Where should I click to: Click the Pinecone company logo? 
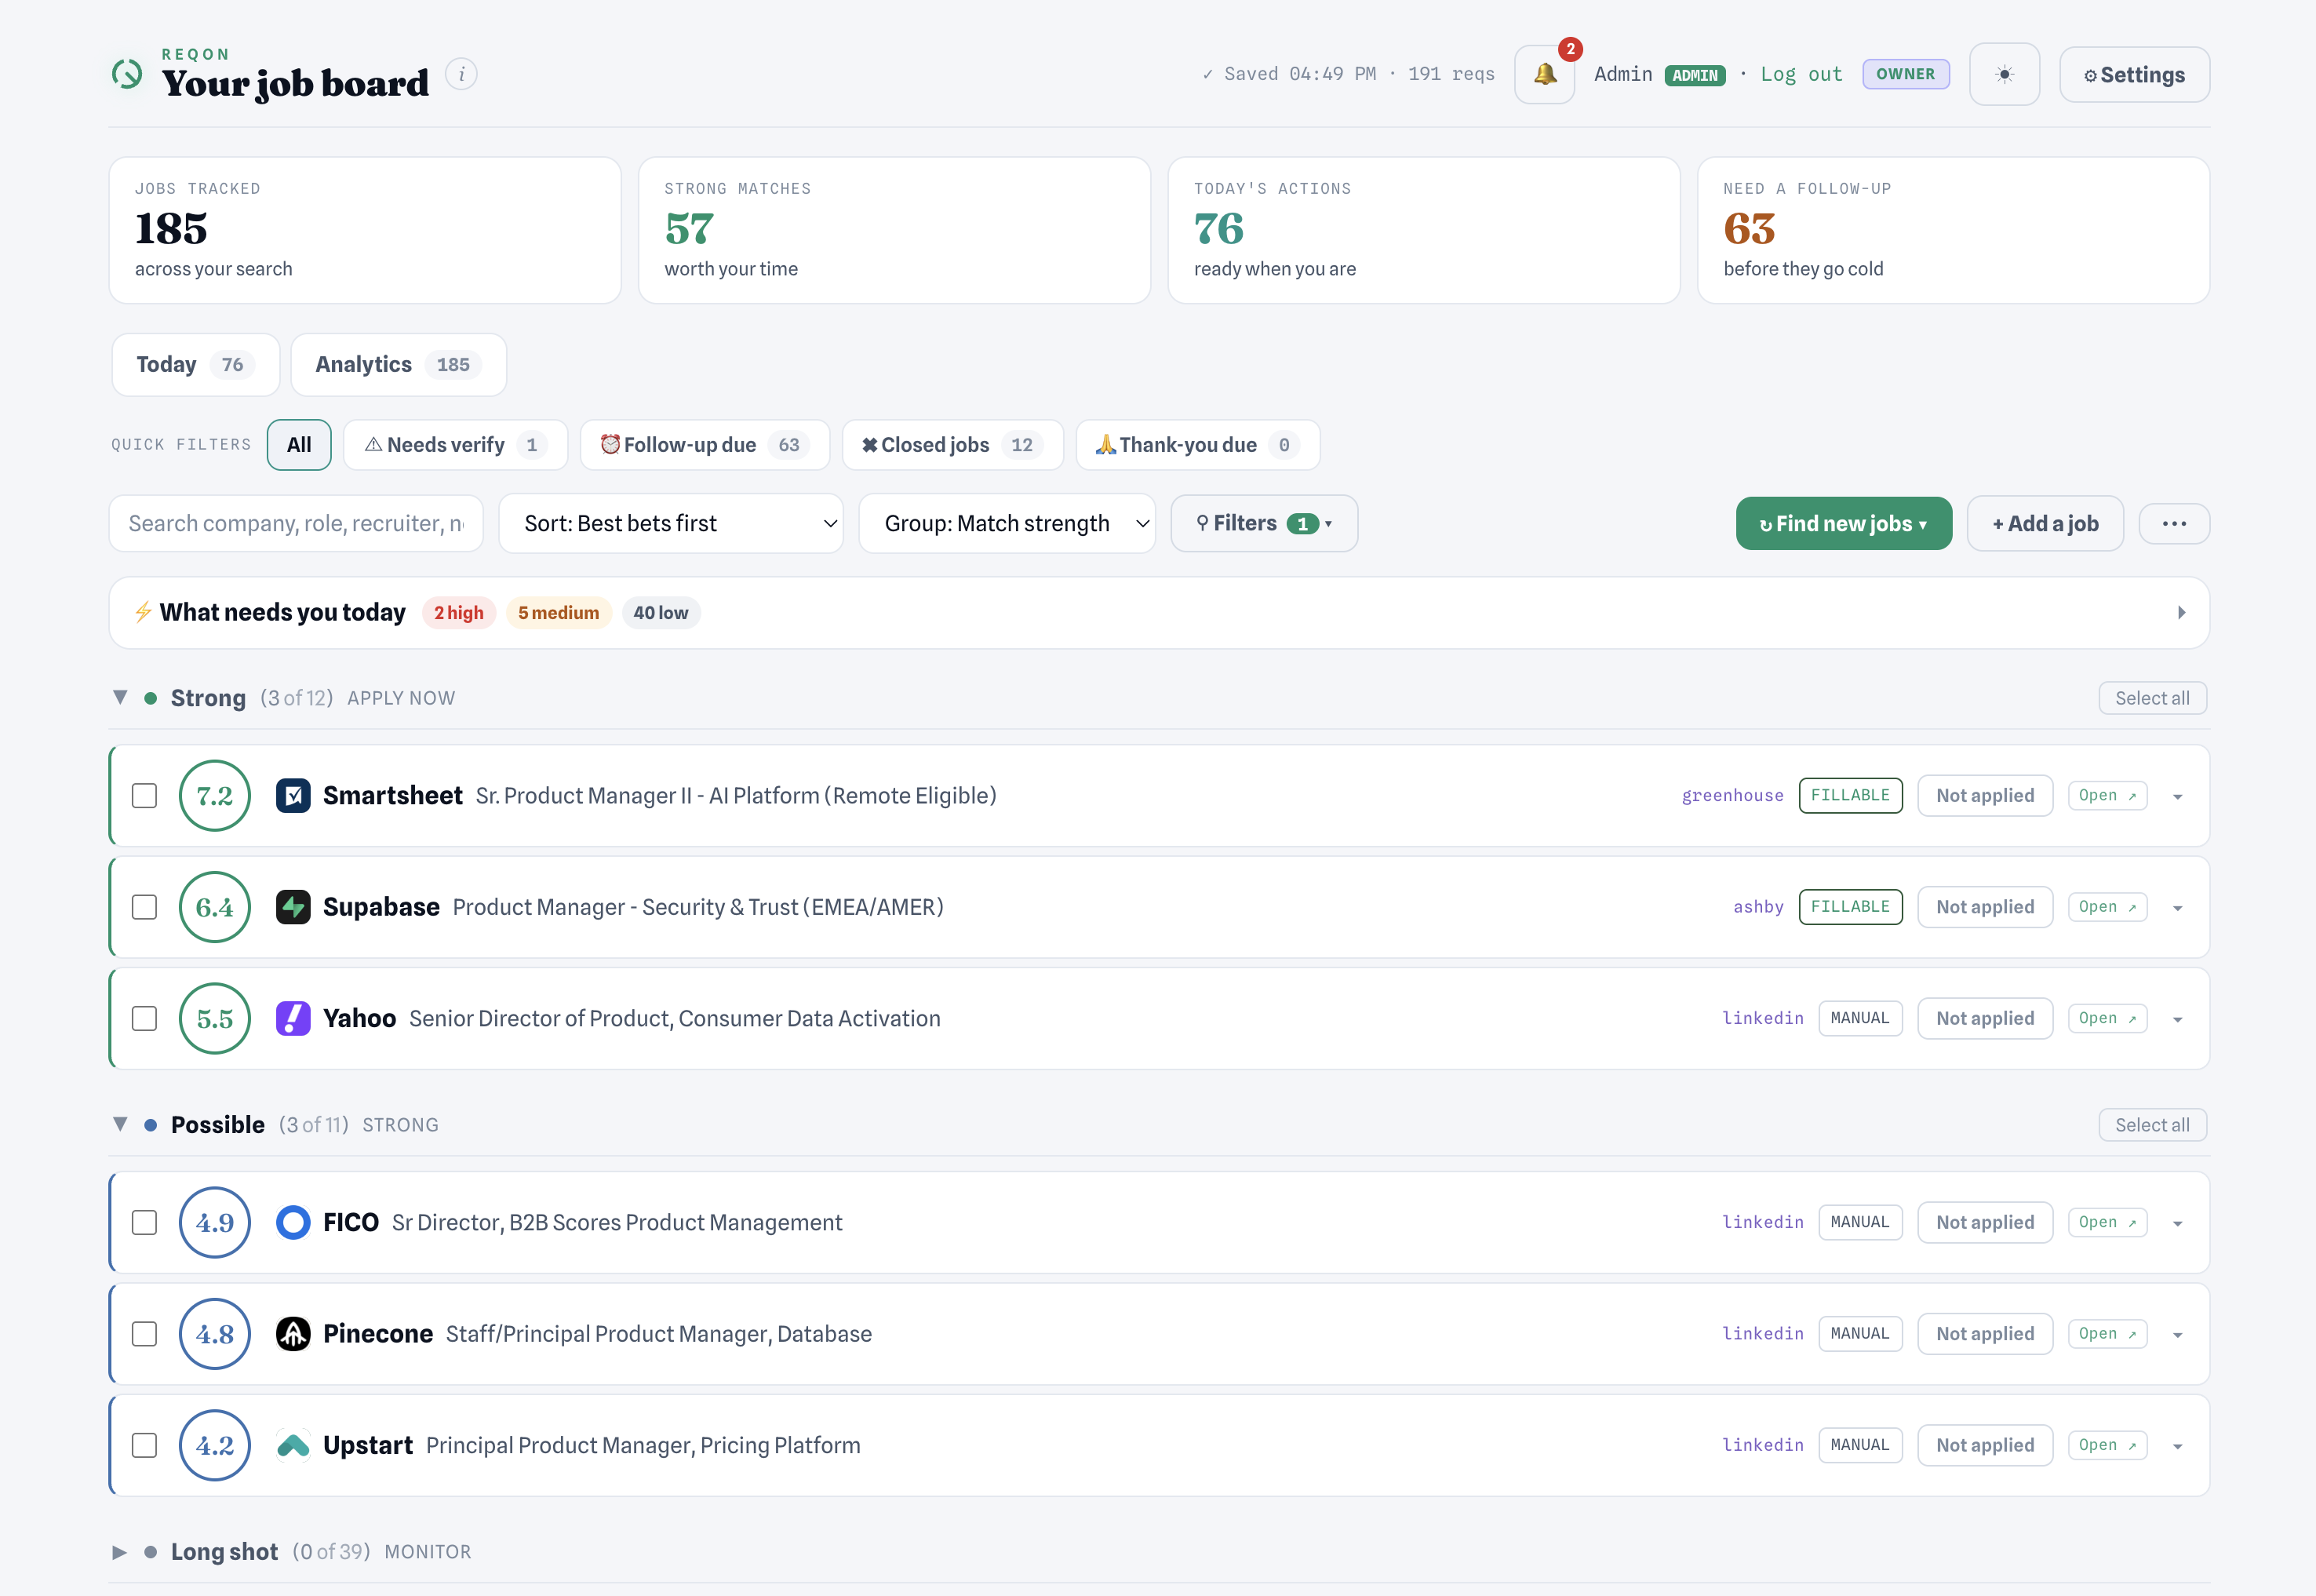pyautogui.click(x=293, y=1334)
